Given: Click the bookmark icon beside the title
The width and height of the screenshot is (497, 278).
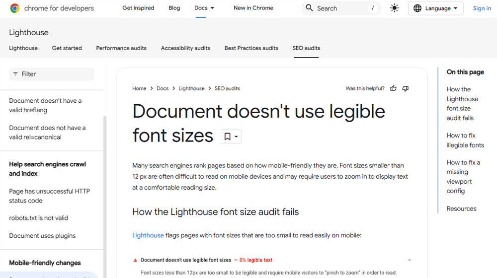Looking at the screenshot, I should (x=227, y=137).
